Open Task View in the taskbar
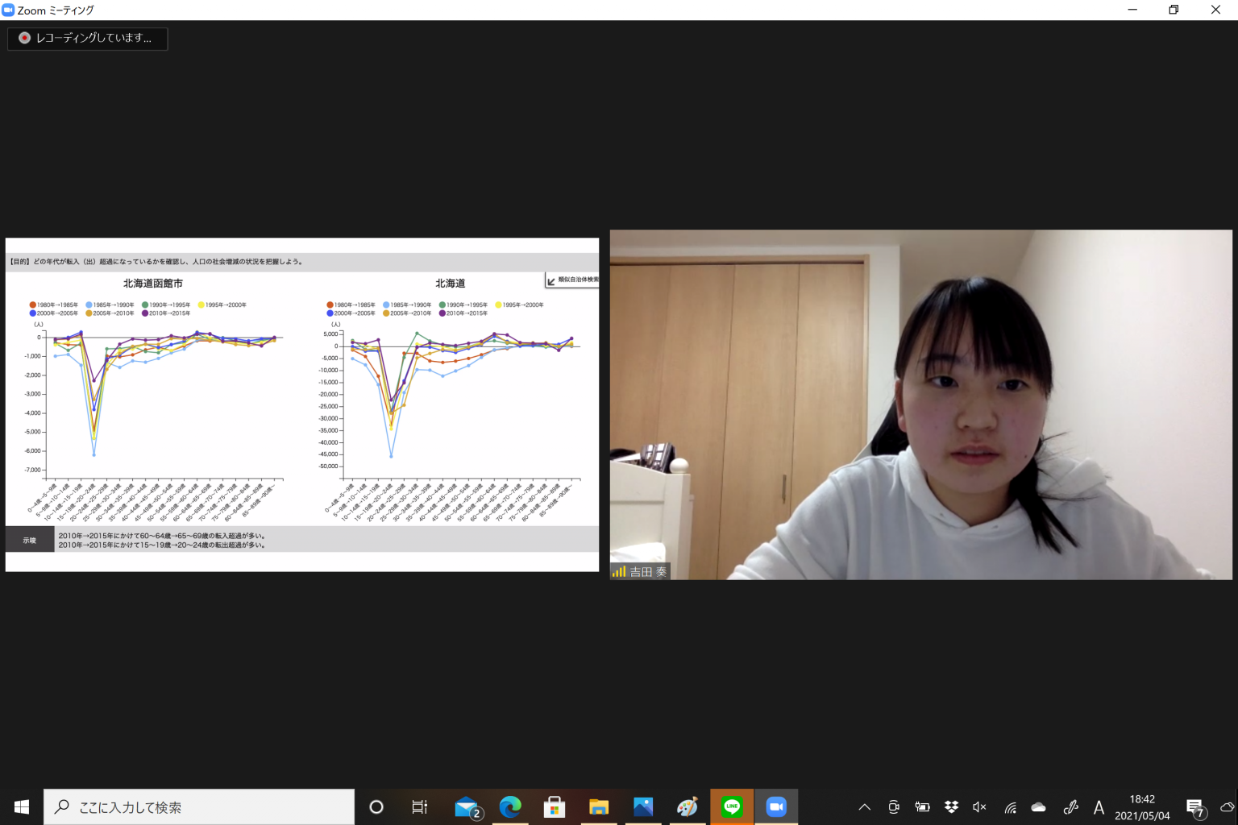1238x825 pixels. [x=420, y=806]
